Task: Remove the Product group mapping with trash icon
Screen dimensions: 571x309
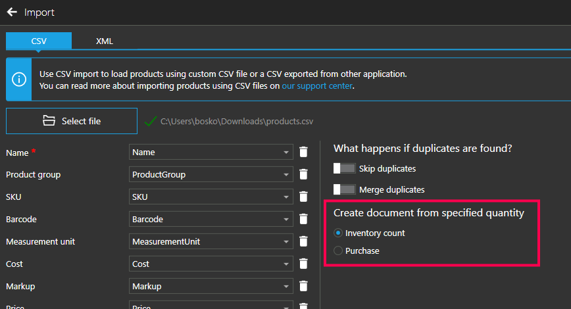Action: 303,175
